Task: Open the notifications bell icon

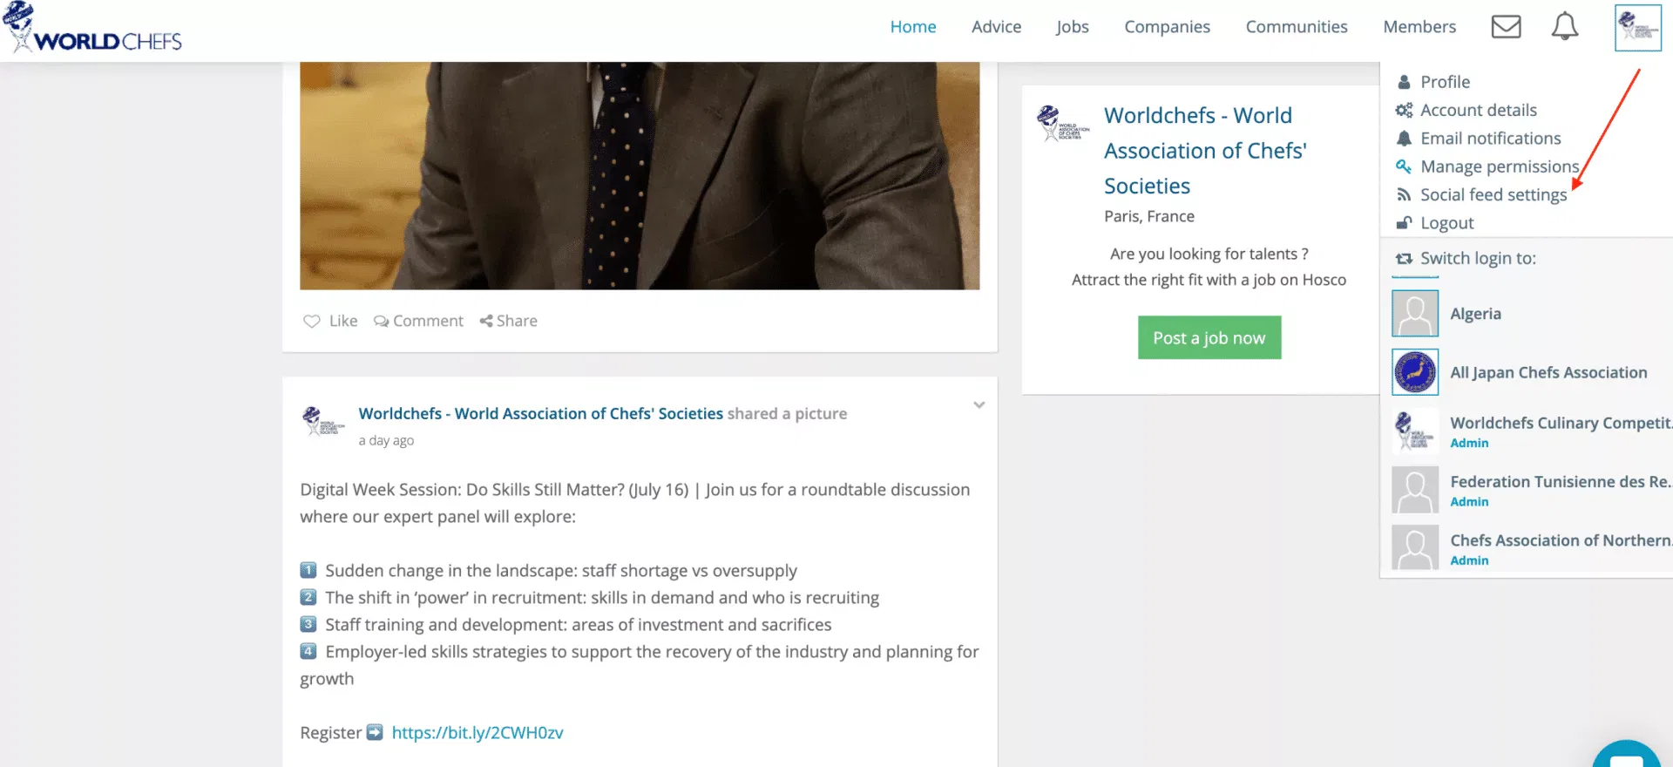Action: click(x=1564, y=26)
